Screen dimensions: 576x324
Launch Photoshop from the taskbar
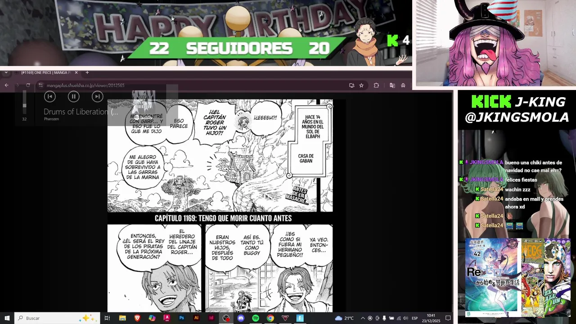[181, 318]
